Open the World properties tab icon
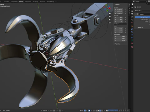Viewport: 150px width, 112px height. coord(132,23)
